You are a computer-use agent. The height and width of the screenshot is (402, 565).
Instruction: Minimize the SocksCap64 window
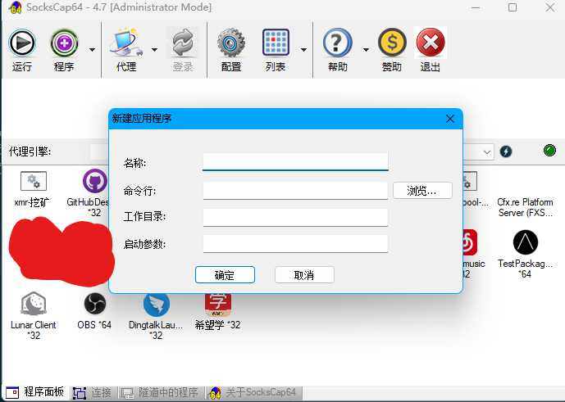[476, 7]
